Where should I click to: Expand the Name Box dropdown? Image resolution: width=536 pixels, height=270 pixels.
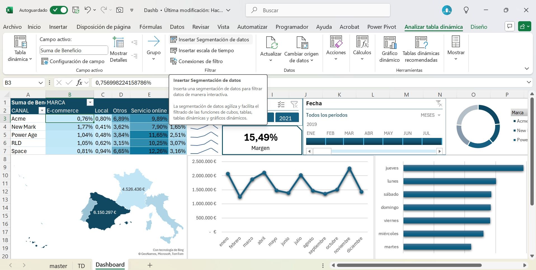coord(41,83)
